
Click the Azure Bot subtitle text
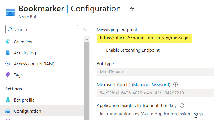click(x=27, y=17)
